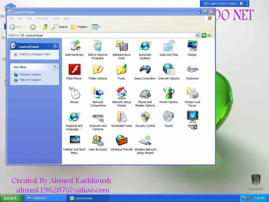Open Help and Support link
Image resolution: width=269 pixels, height=202 pixels.
30,80
